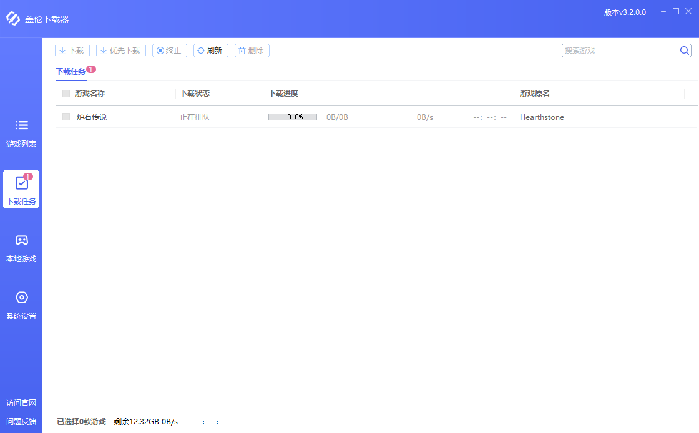Click the 删除 trash icon button
This screenshot has height=433, width=699.
(x=252, y=50)
